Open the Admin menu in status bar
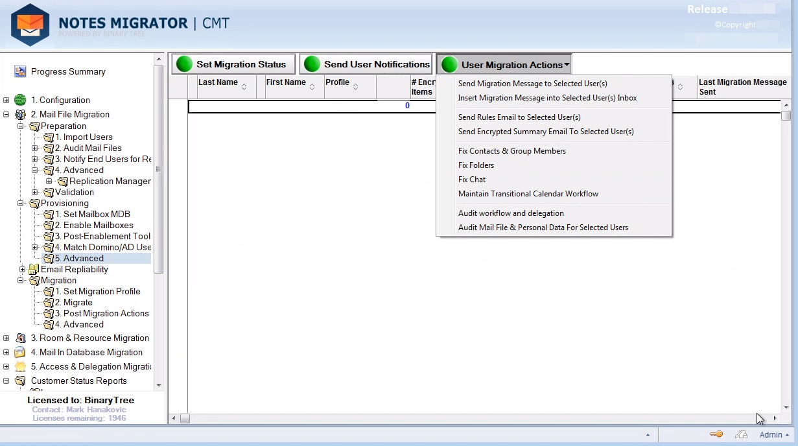798x446 pixels. pos(774,435)
